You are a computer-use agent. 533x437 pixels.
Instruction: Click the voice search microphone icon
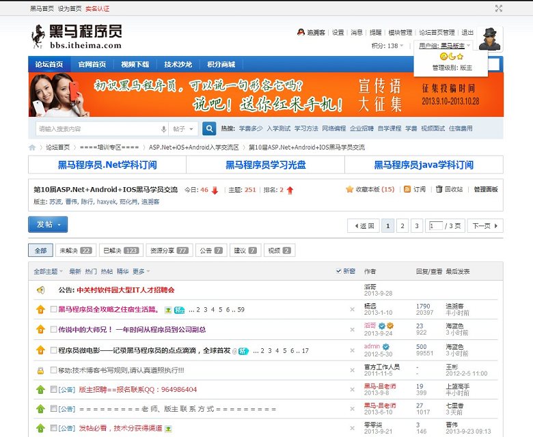point(163,129)
